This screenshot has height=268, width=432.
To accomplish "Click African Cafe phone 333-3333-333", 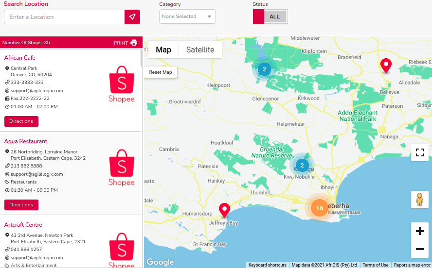I will 27,83.
